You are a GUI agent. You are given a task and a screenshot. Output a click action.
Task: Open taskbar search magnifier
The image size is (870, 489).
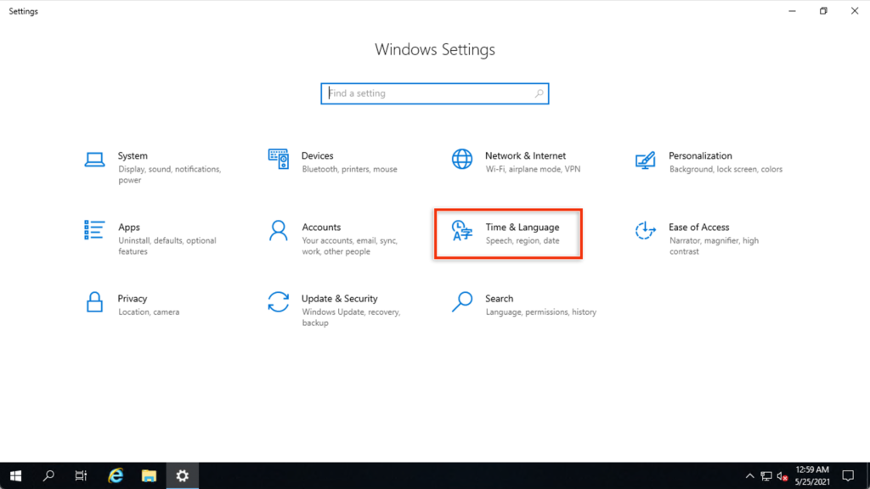tap(48, 475)
